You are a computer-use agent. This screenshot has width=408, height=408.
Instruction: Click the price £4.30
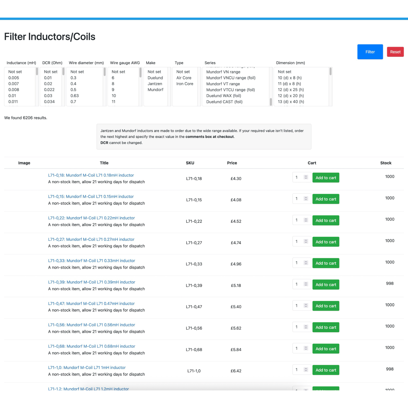236,178
